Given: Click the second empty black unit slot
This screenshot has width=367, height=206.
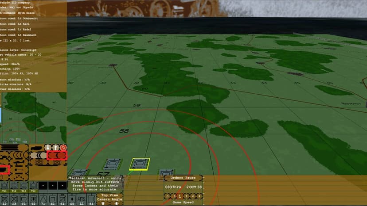Looking at the screenshot, I should pos(53,186).
